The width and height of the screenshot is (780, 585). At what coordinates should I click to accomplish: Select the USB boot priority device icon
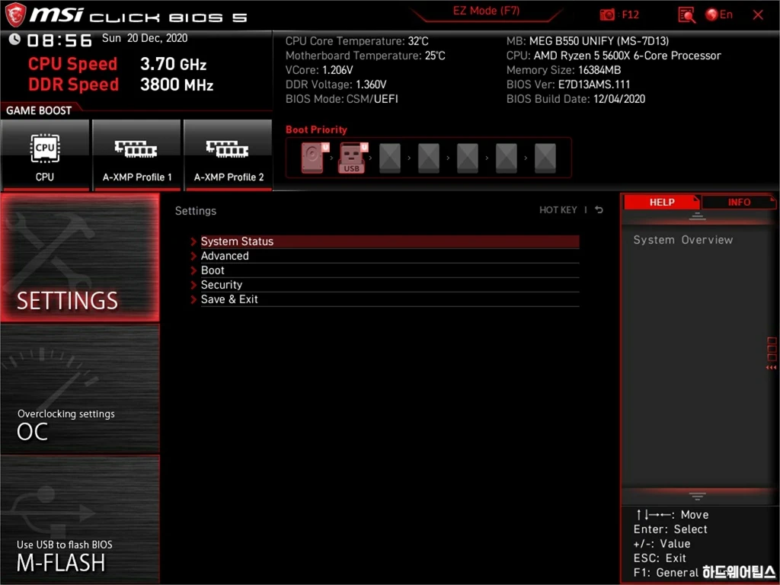(353, 158)
